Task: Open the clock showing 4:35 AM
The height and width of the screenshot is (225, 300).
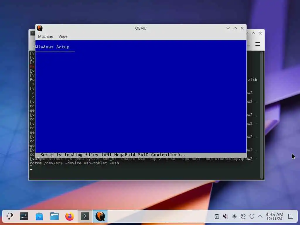Action: click(274, 216)
